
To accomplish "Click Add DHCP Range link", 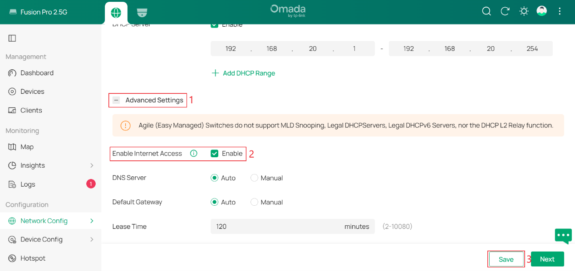I will (249, 73).
